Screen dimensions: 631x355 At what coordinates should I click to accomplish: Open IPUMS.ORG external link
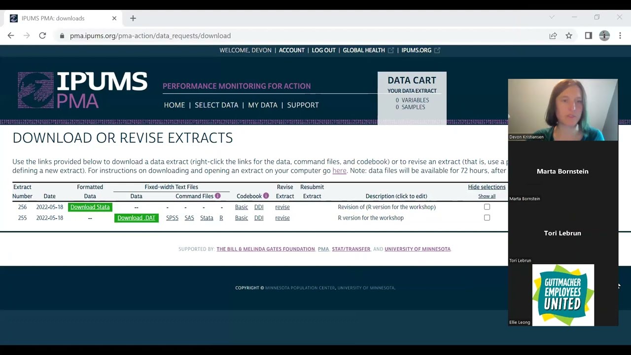tap(421, 50)
